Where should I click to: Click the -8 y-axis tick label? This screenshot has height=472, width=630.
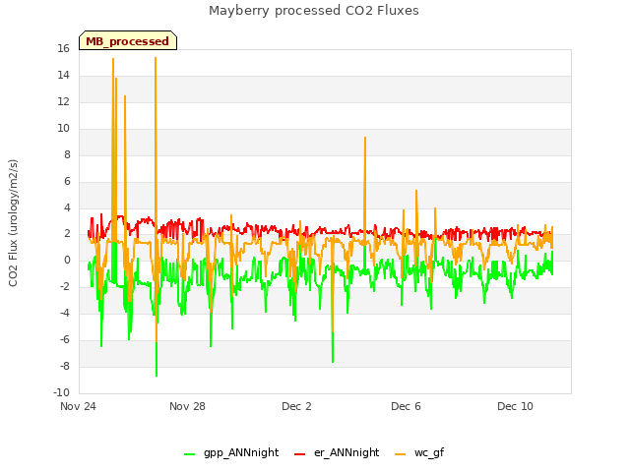click(x=65, y=367)
